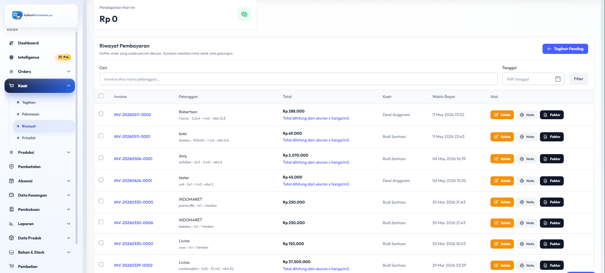Expand the Produksi menu chevron
The image size is (605, 273).
coord(69,153)
